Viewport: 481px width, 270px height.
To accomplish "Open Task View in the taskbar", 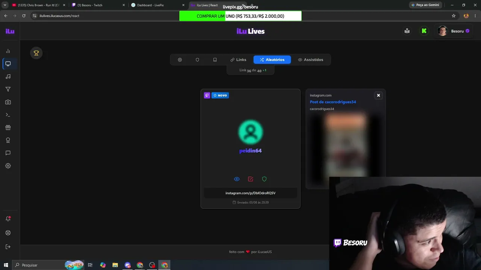I will (90, 265).
